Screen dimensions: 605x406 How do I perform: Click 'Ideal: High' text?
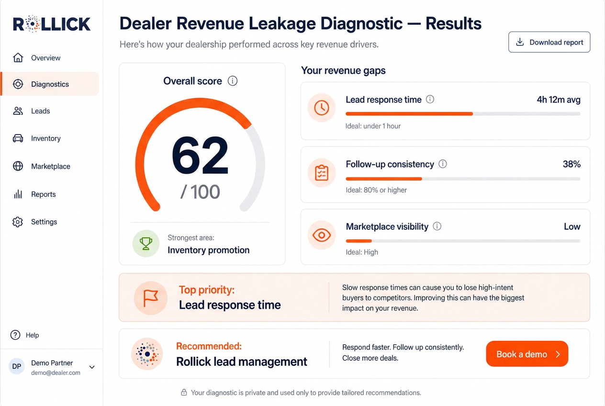tap(362, 252)
